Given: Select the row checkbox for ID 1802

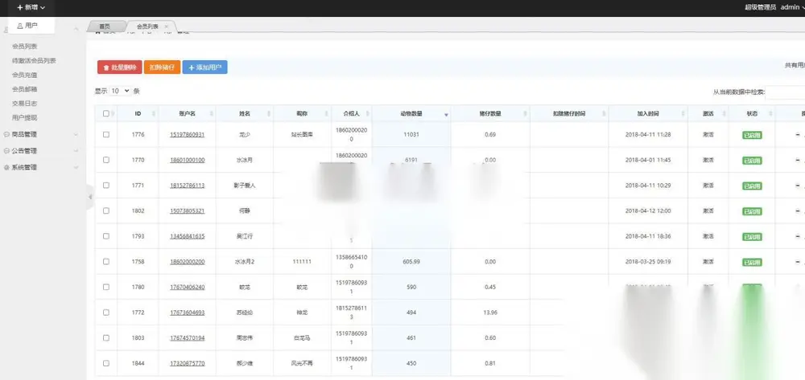Looking at the screenshot, I should 106,210.
